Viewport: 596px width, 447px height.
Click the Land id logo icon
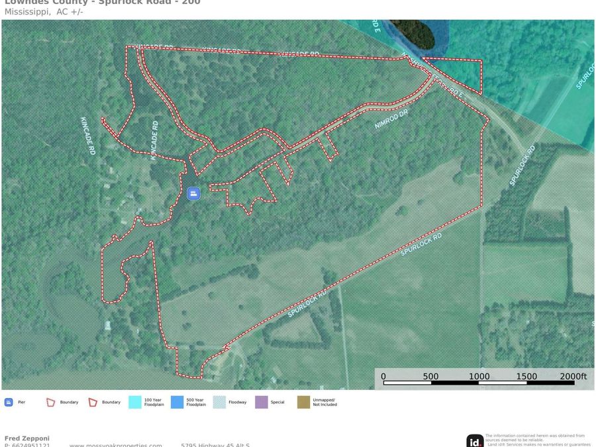point(475,441)
